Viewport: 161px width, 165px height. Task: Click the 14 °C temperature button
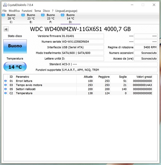tap(15, 67)
